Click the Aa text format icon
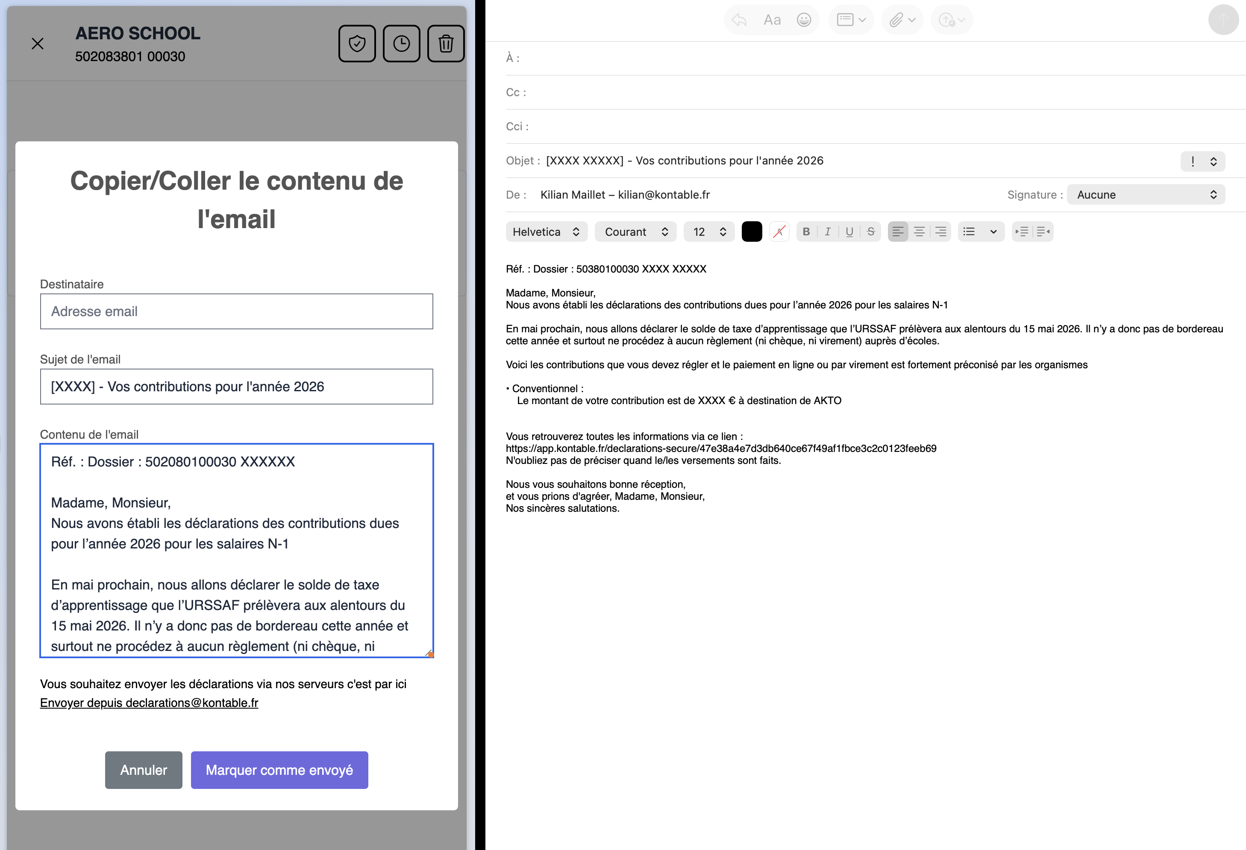 point(772,20)
